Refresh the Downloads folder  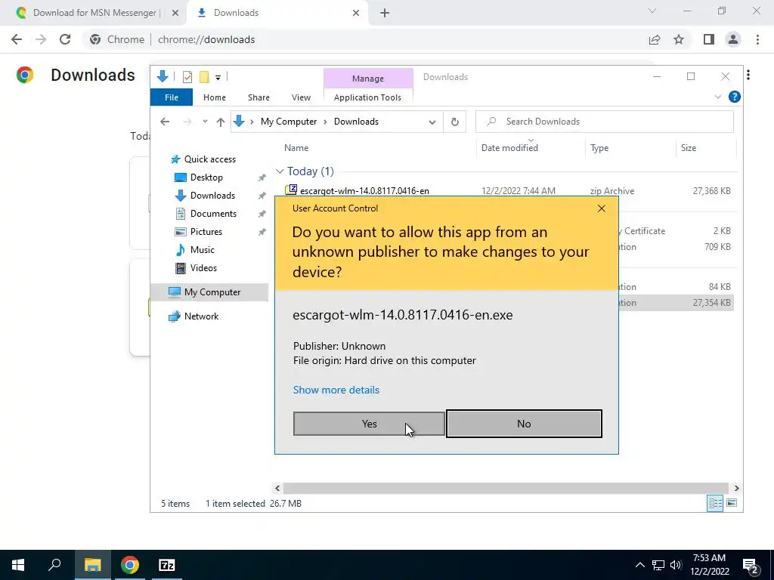(454, 122)
